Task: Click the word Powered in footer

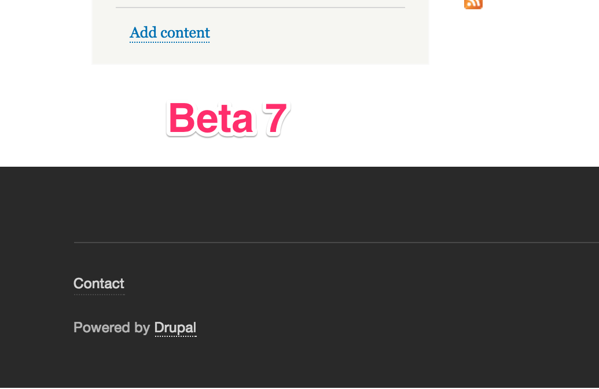Action: pos(102,328)
